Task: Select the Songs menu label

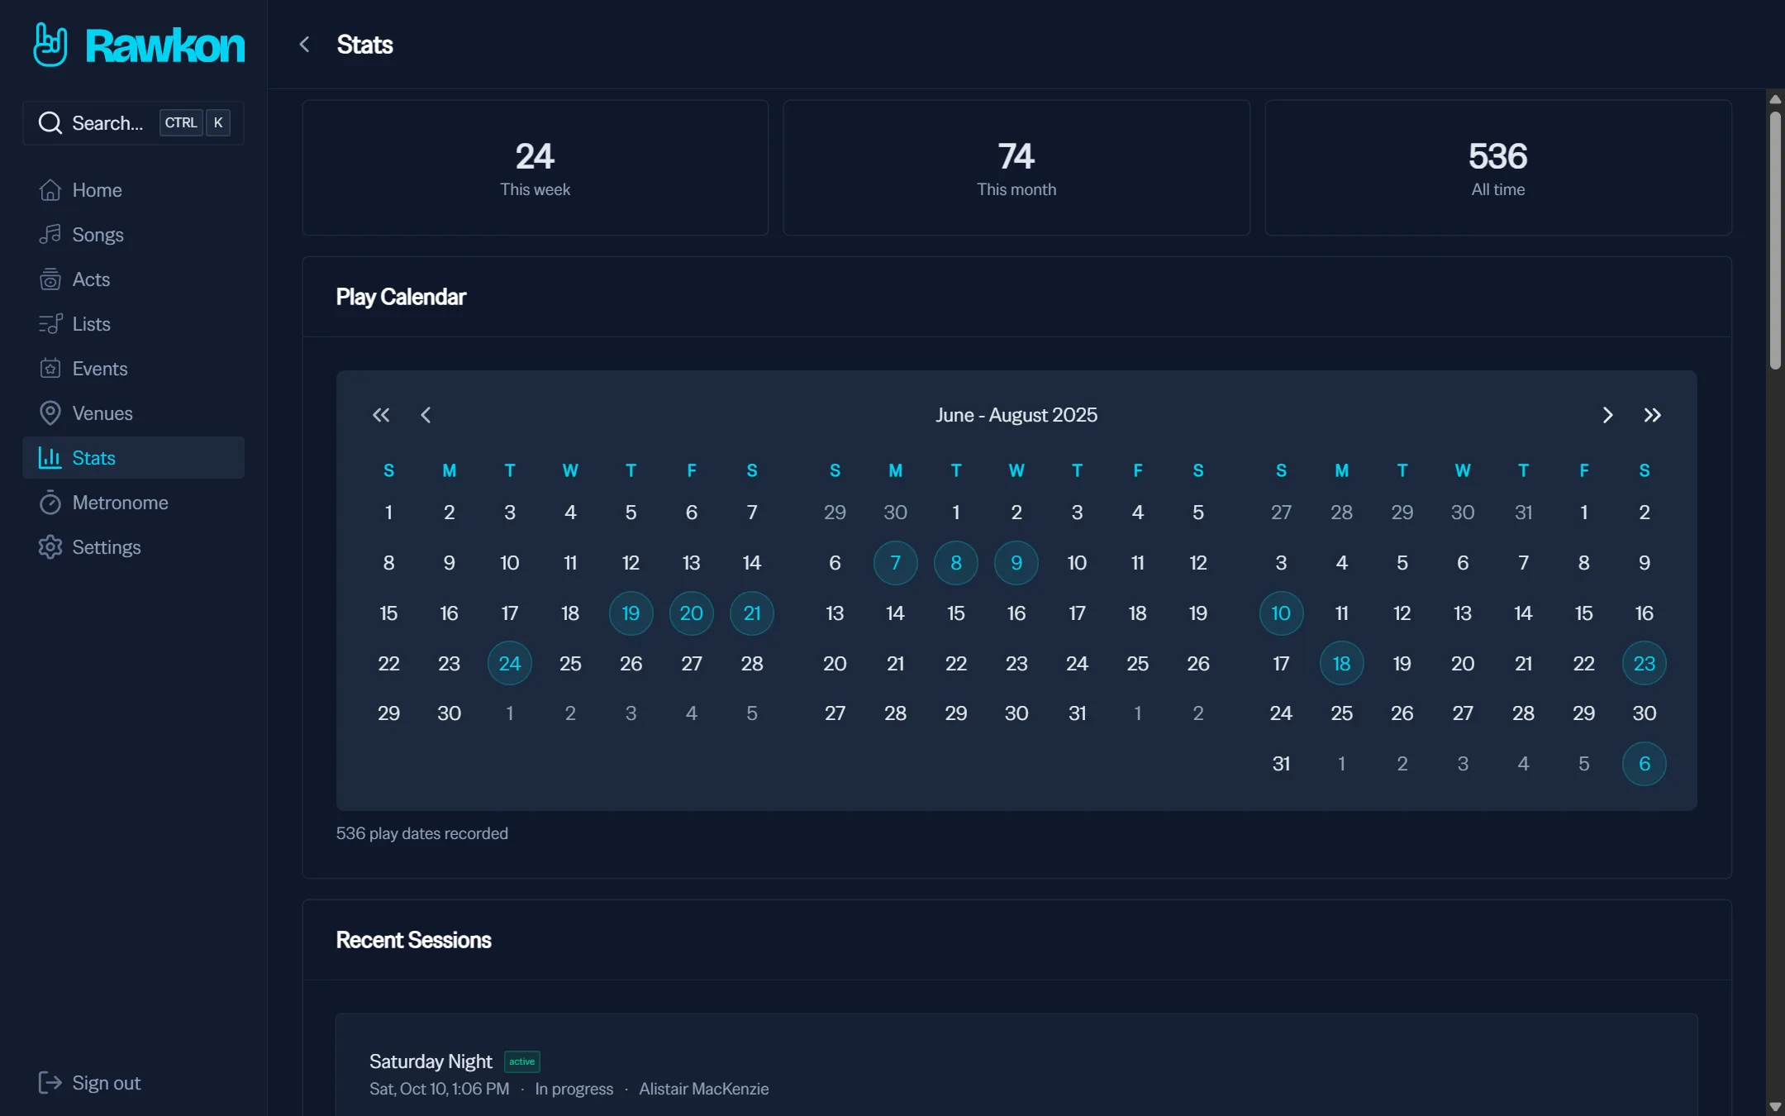Action: click(98, 235)
